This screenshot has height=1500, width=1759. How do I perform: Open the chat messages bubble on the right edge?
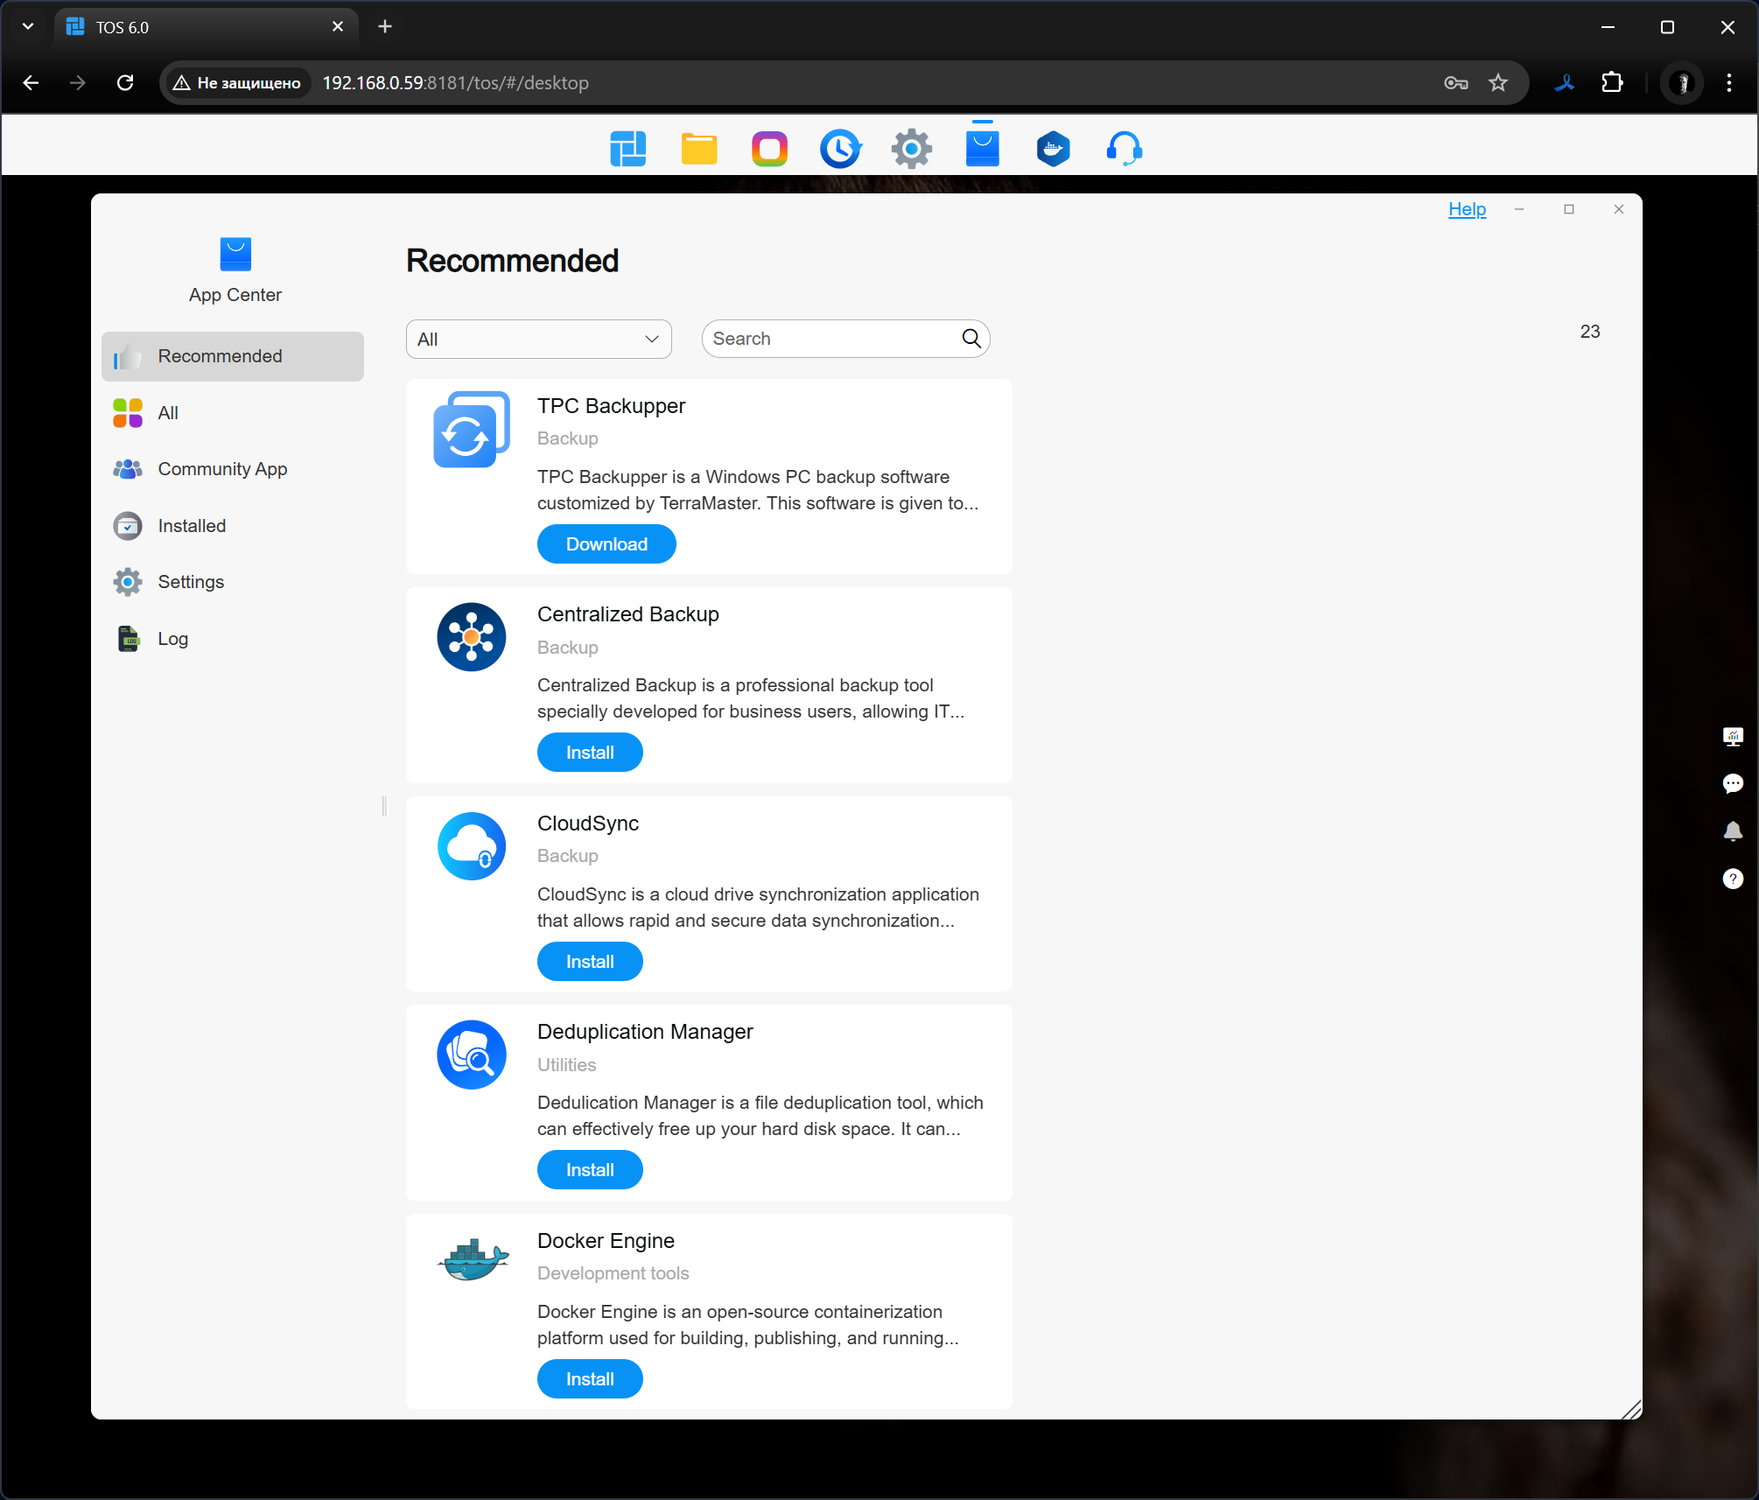point(1733,783)
